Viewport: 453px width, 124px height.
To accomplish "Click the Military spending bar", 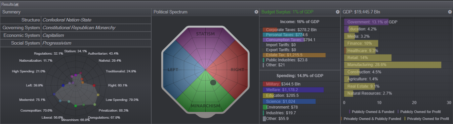I will click(271, 84).
